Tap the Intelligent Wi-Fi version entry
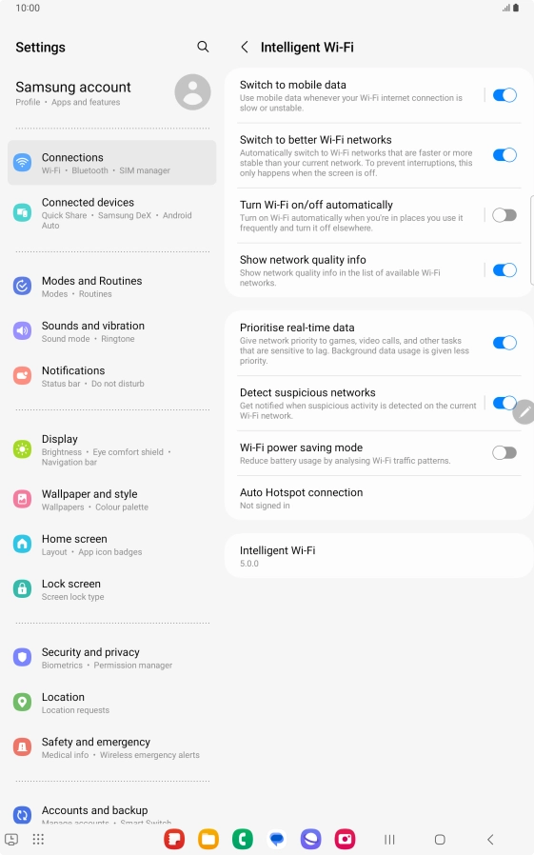 click(x=379, y=556)
